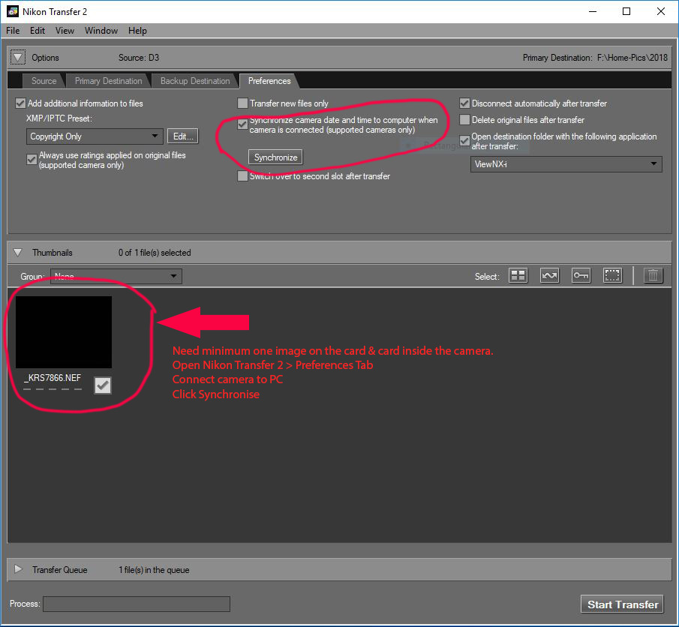679x627 pixels.
Task: Enable Transfer new files only
Action: tap(242, 103)
